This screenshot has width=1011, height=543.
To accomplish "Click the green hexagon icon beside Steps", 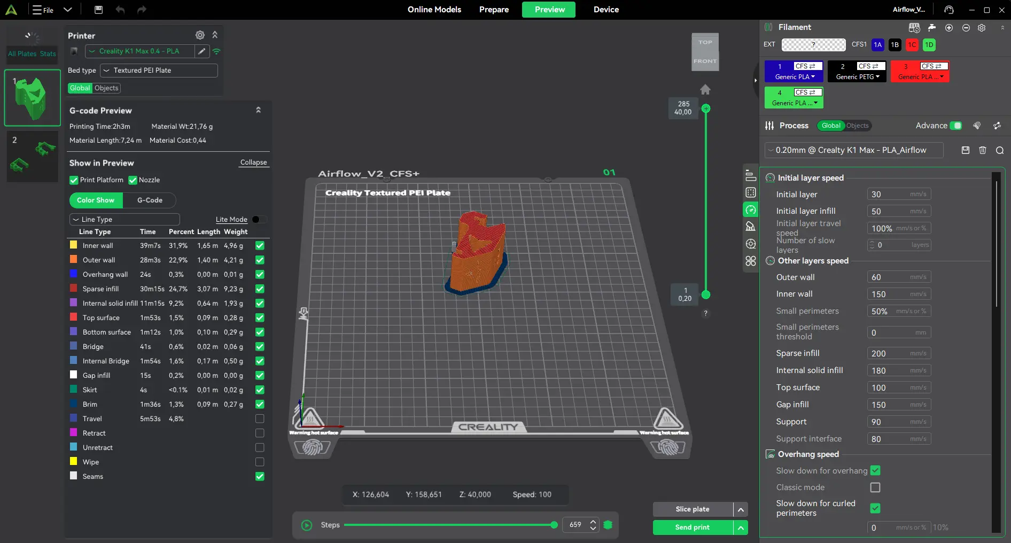I will point(608,525).
